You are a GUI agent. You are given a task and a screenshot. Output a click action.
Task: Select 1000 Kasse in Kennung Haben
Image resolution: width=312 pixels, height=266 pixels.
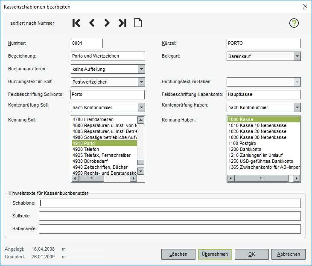click(x=264, y=119)
